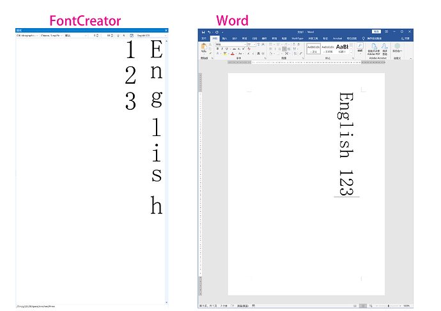Open the third dropdown in FontCreator toolbar
Image resolution: width=441 pixels, height=311 pixels.
pyautogui.click(x=75, y=36)
